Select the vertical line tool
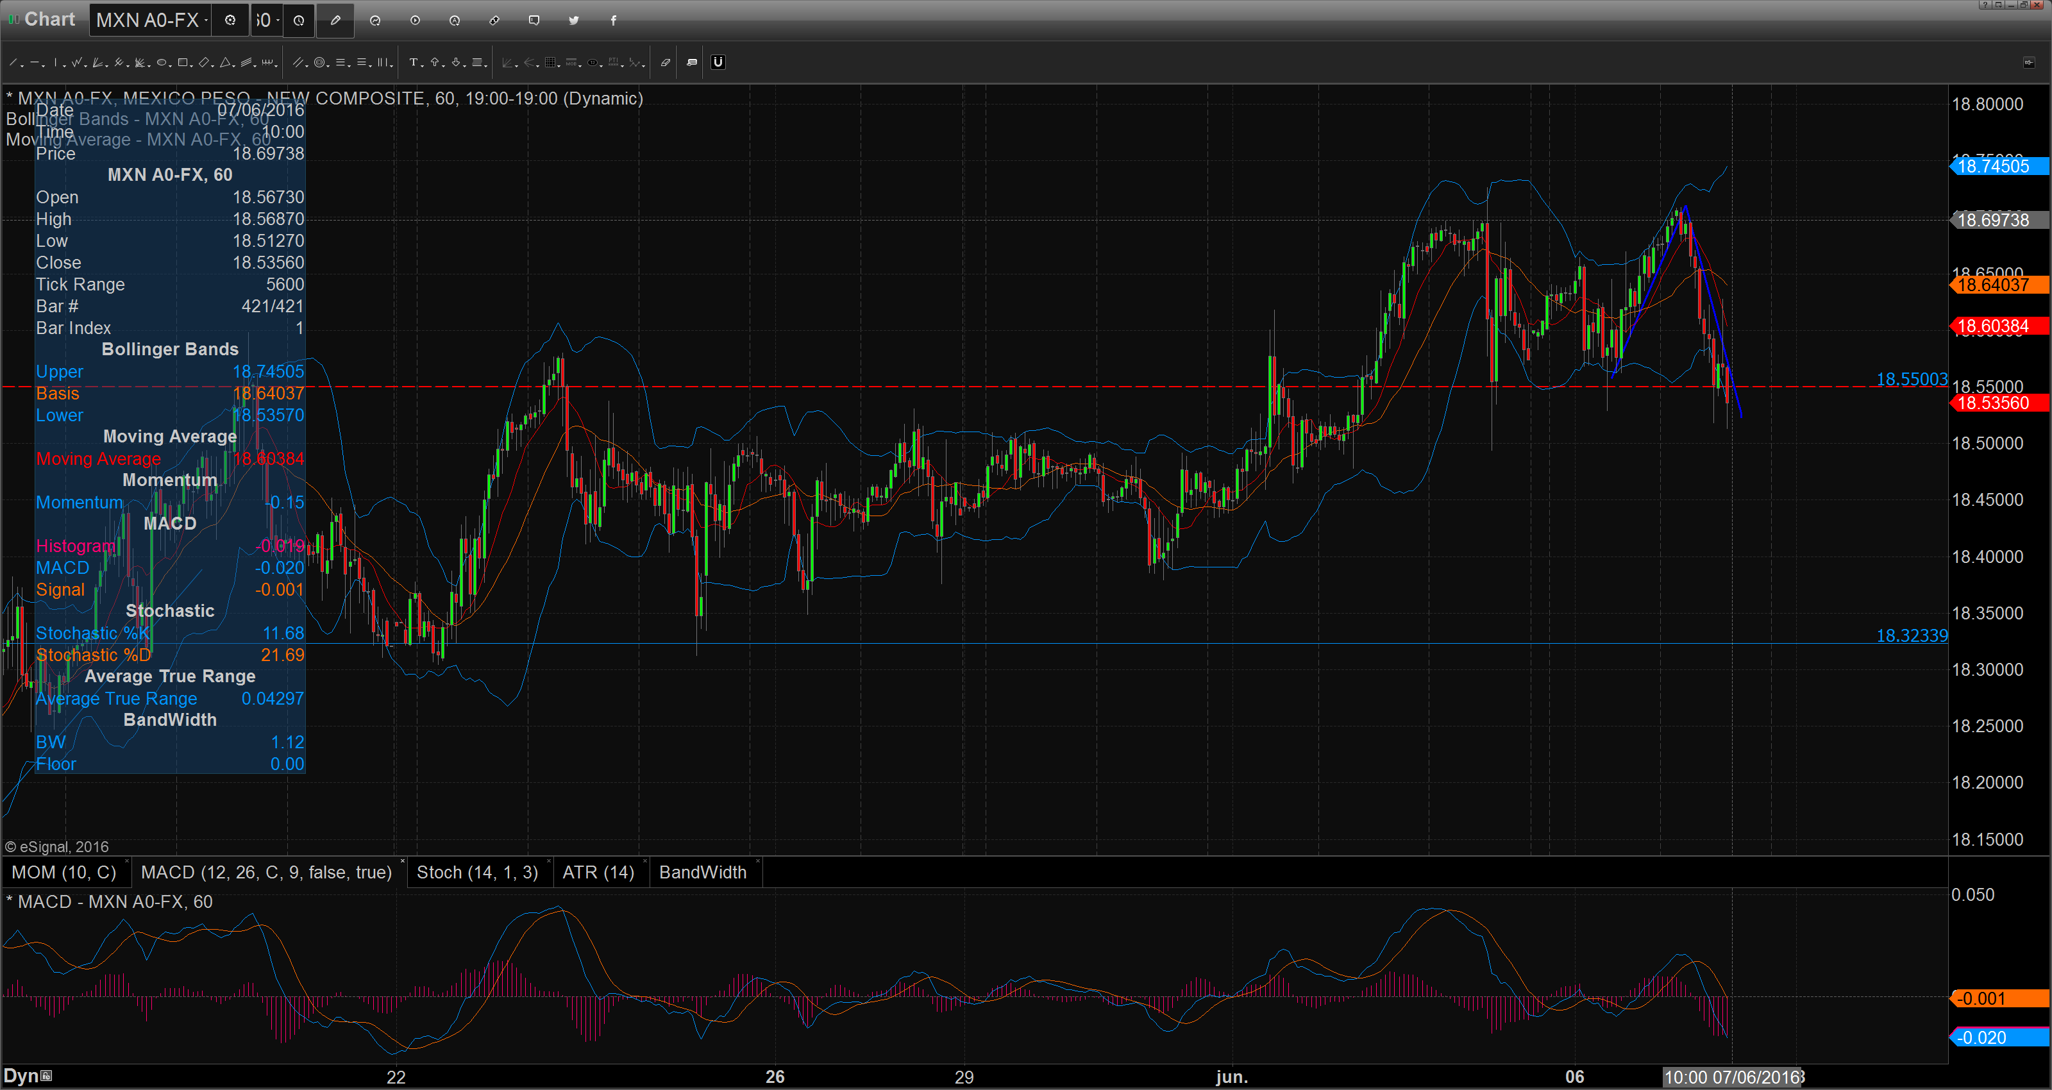Image resolution: width=2052 pixels, height=1090 pixels. click(x=56, y=62)
